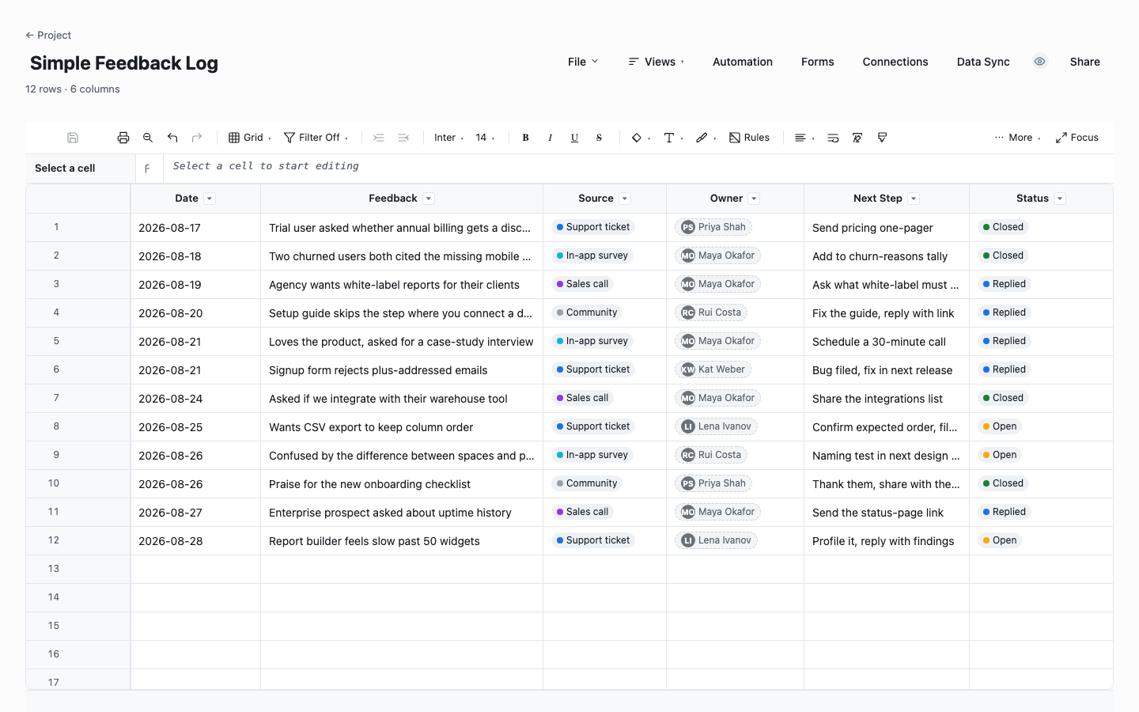The height and width of the screenshot is (712, 1139).
Task: Open the Owner column dropdown
Action: pos(755,199)
